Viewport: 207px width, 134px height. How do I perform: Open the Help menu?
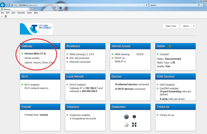pos(36,13)
